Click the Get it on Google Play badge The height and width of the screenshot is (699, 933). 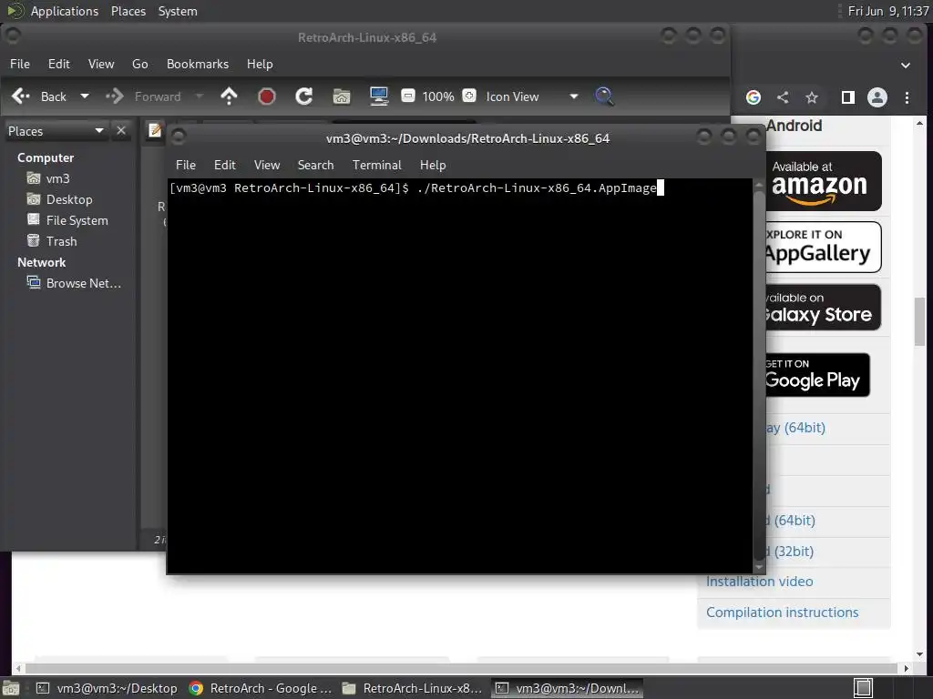coord(817,374)
